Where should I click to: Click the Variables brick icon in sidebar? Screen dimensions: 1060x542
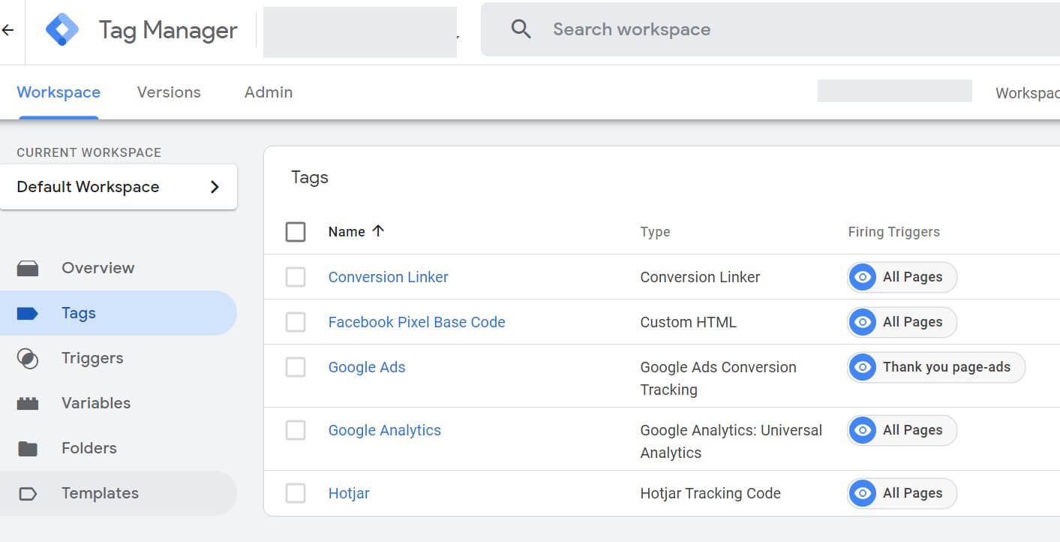28,403
